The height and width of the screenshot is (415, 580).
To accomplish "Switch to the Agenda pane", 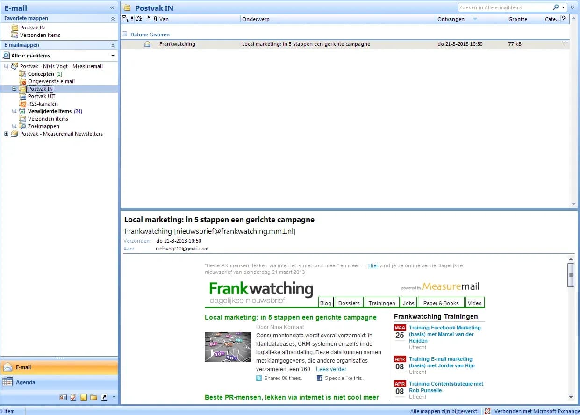I will (x=59, y=382).
